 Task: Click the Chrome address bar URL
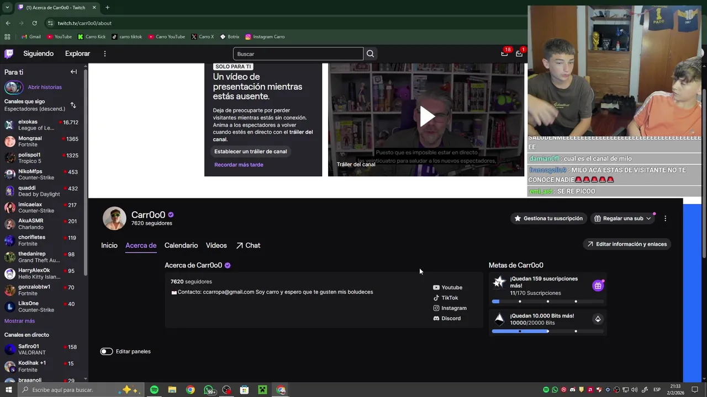[x=85, y=23]
